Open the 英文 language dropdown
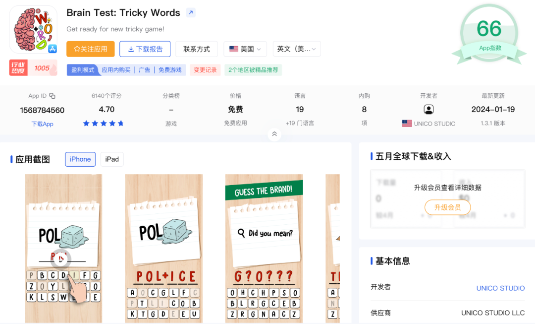The image size is (535, 324). coord(297,49)
